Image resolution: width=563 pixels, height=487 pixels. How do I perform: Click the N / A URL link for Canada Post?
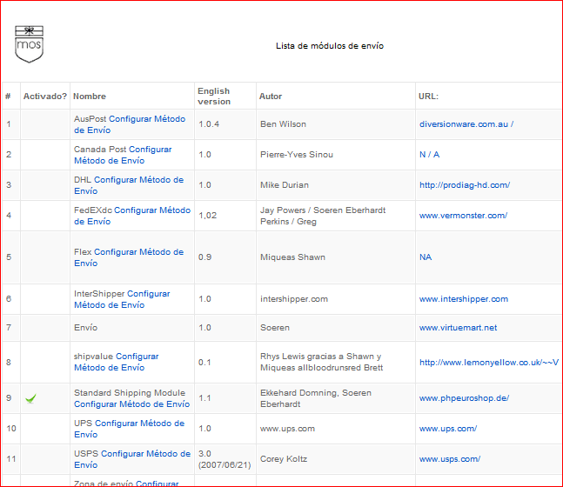click(430, 155)
